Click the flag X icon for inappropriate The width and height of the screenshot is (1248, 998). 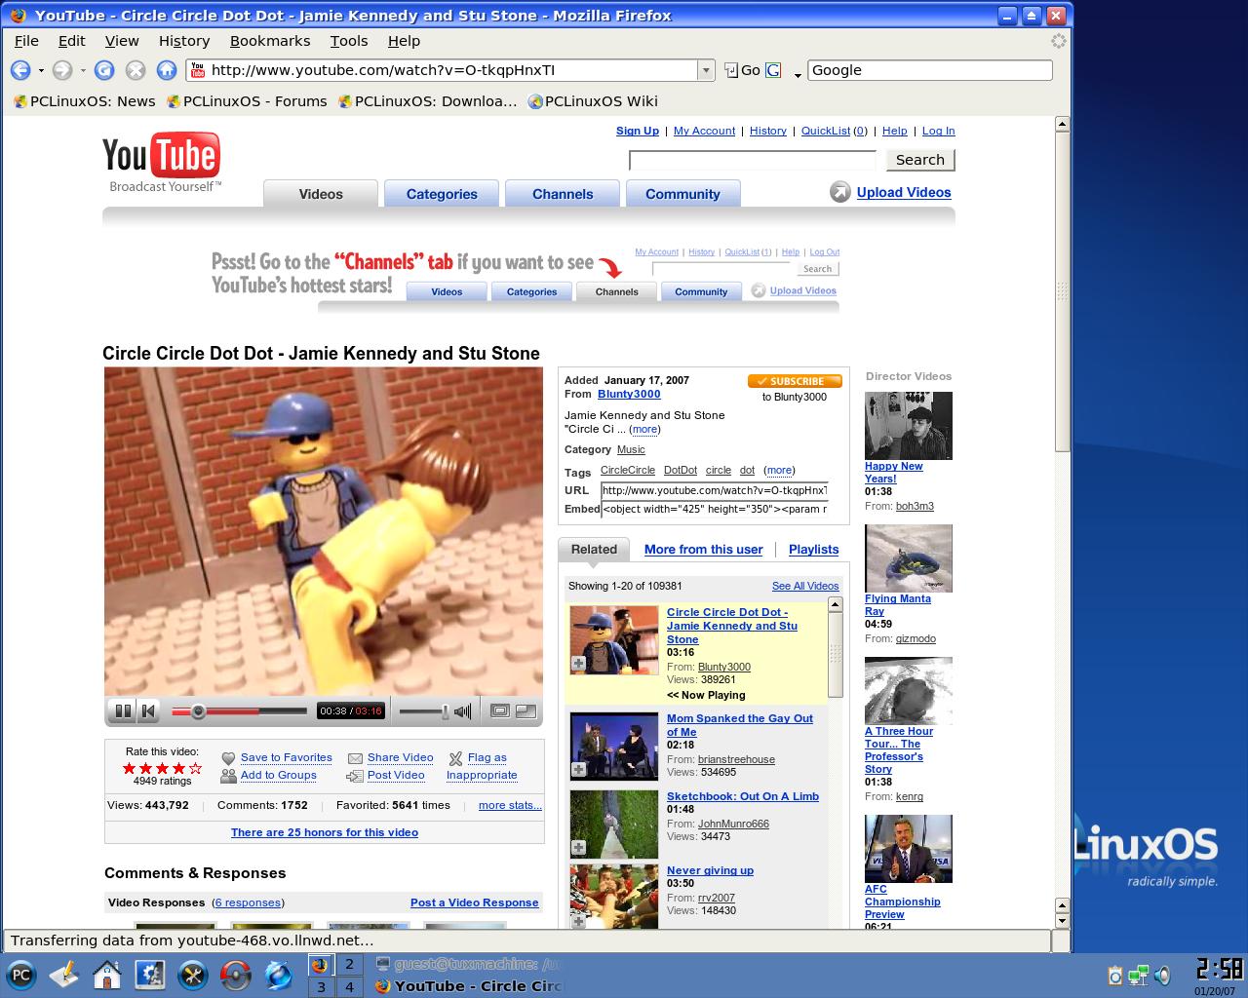pos(455,758)
